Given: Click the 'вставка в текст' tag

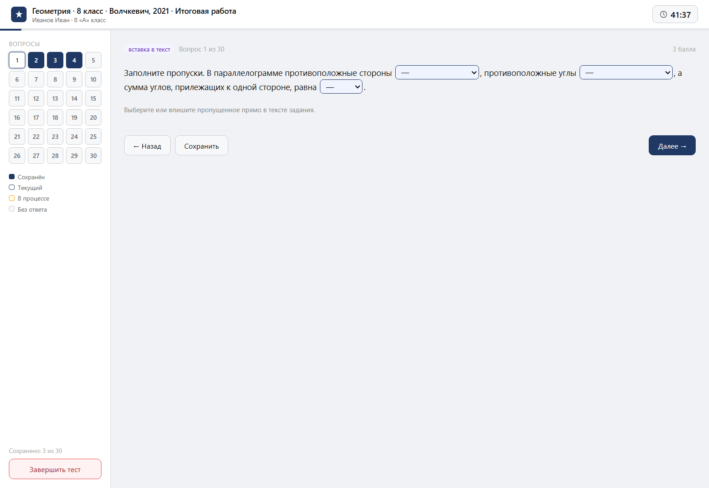Looking at the screenshot, I should [x=149, y=49].
